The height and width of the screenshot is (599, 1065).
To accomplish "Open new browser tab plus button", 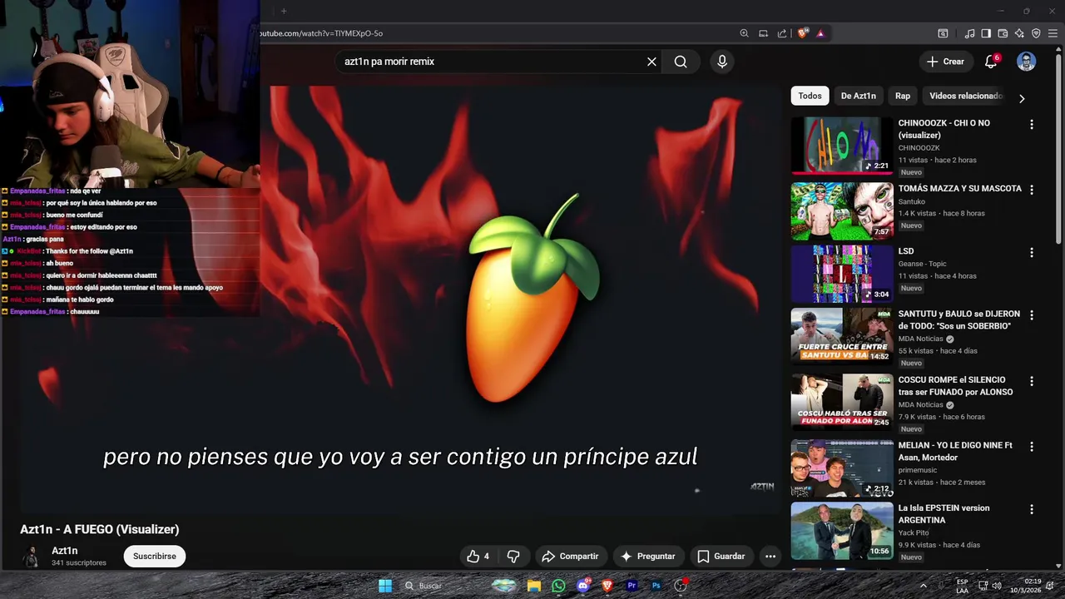I will [x=284, y=11].
